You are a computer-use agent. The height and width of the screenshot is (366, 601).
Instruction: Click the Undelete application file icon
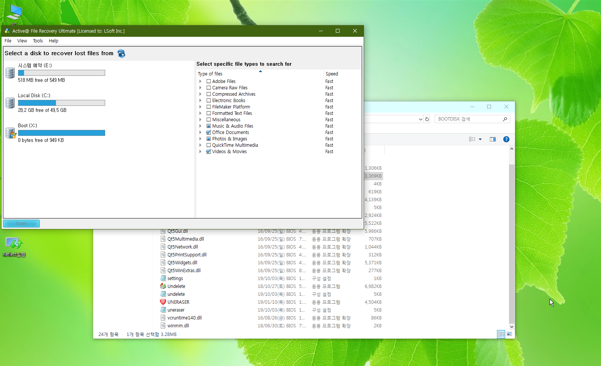pos(163,286)
